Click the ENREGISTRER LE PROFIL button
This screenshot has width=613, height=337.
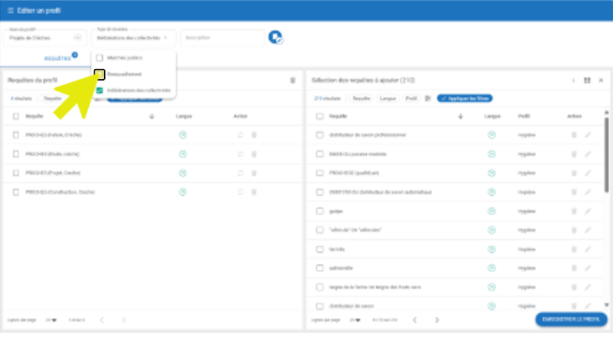(571, 319)
